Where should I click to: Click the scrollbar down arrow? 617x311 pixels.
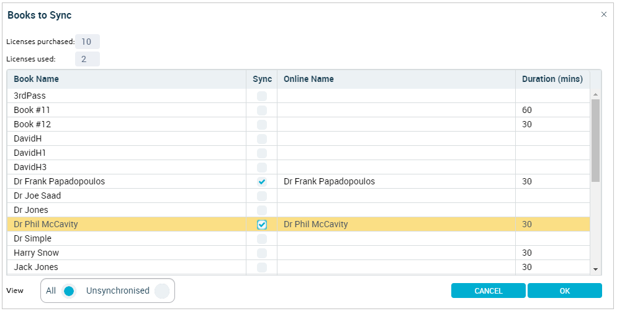(x=595, y=269)
